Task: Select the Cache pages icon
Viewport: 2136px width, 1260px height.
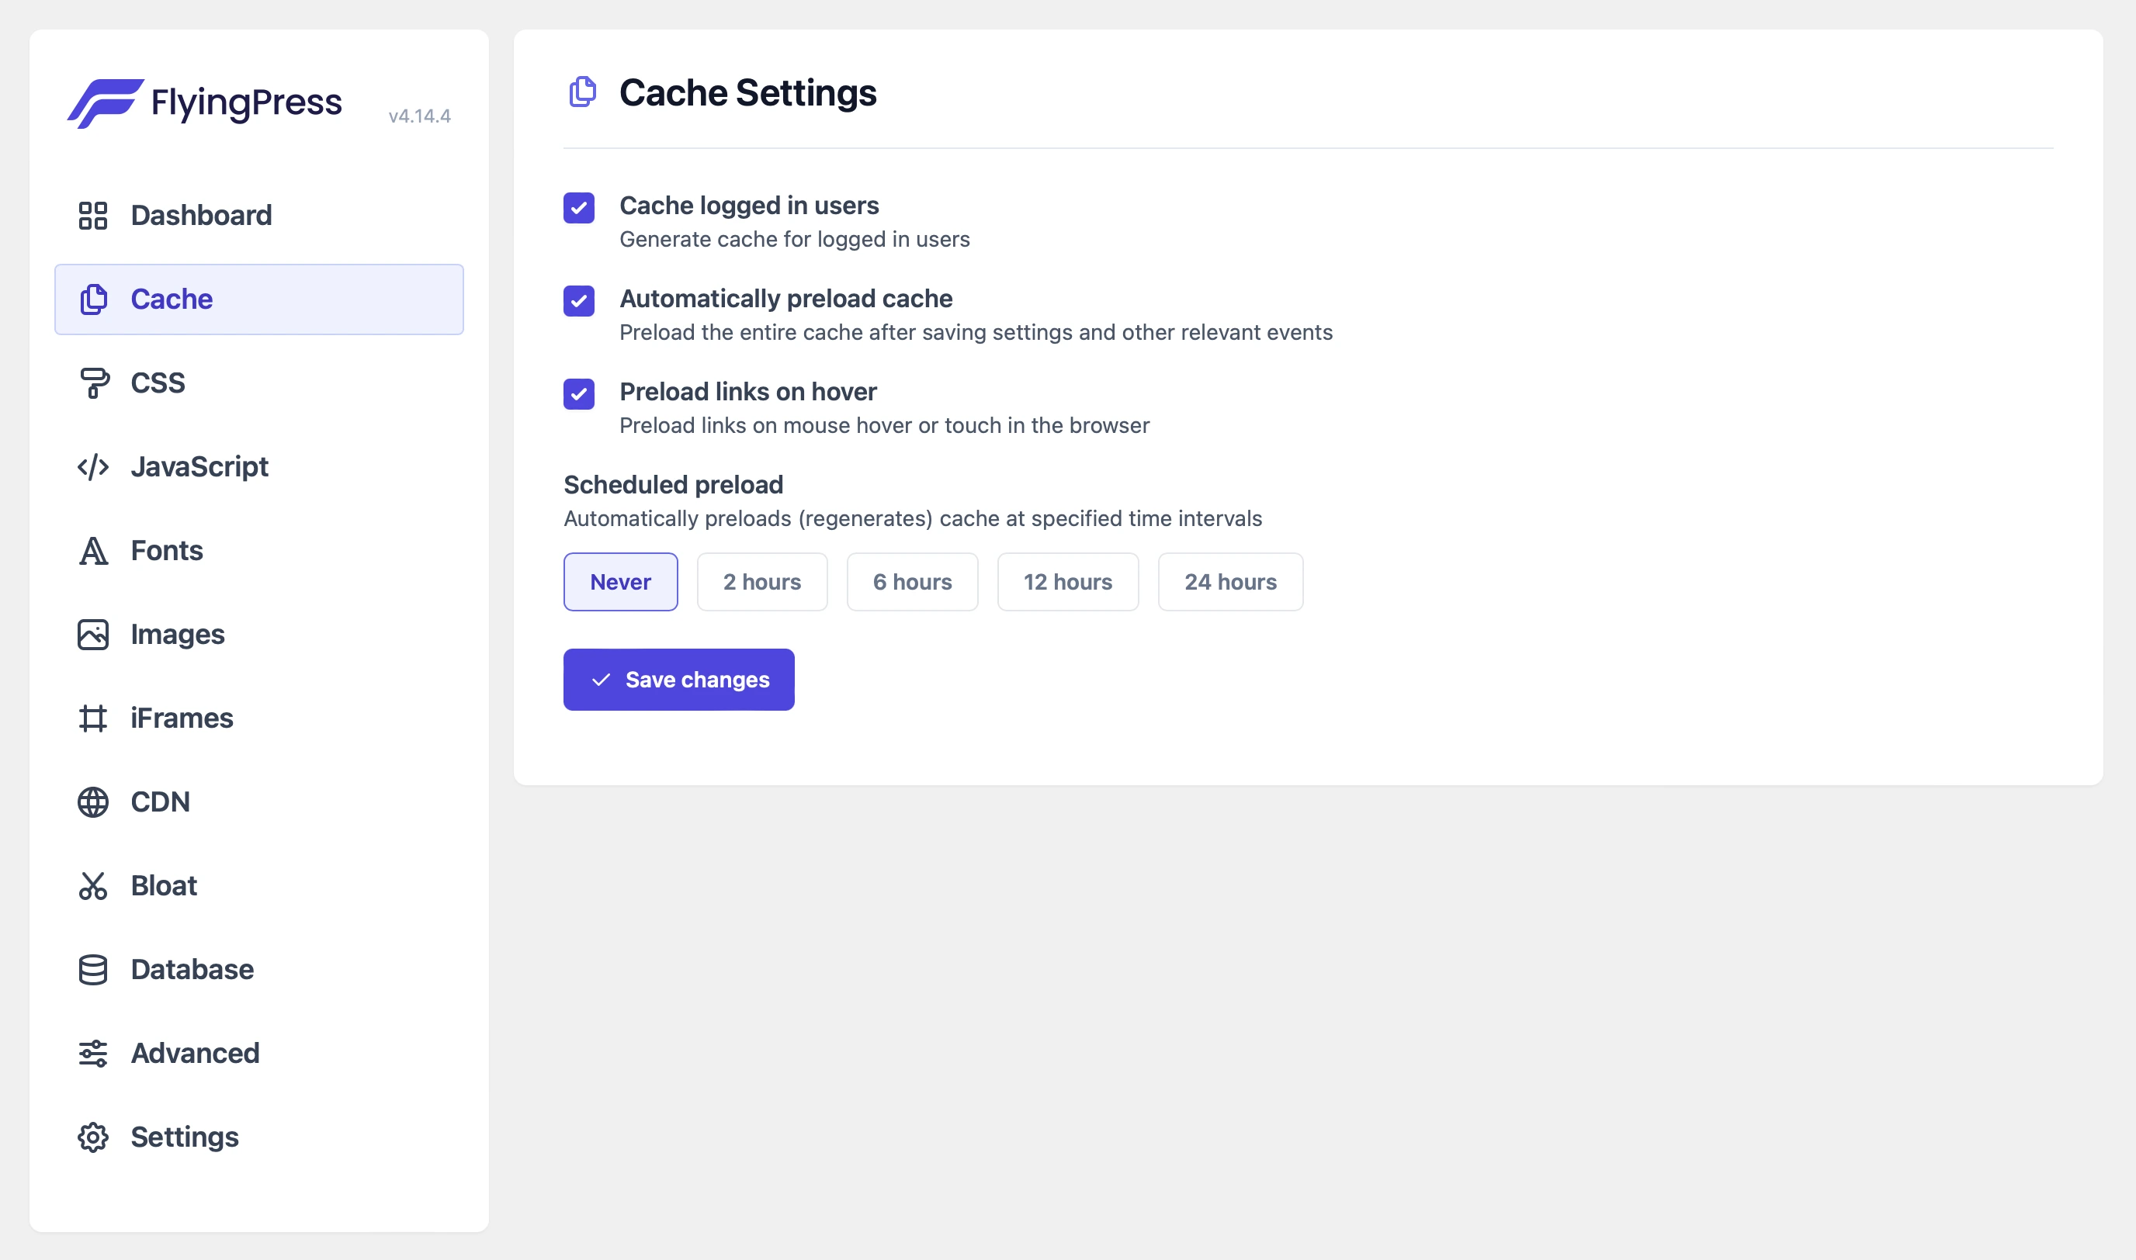Action: [92, 299]
